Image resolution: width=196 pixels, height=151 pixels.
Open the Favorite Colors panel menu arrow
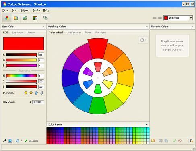pyautogui.click(x=192, y=27)
